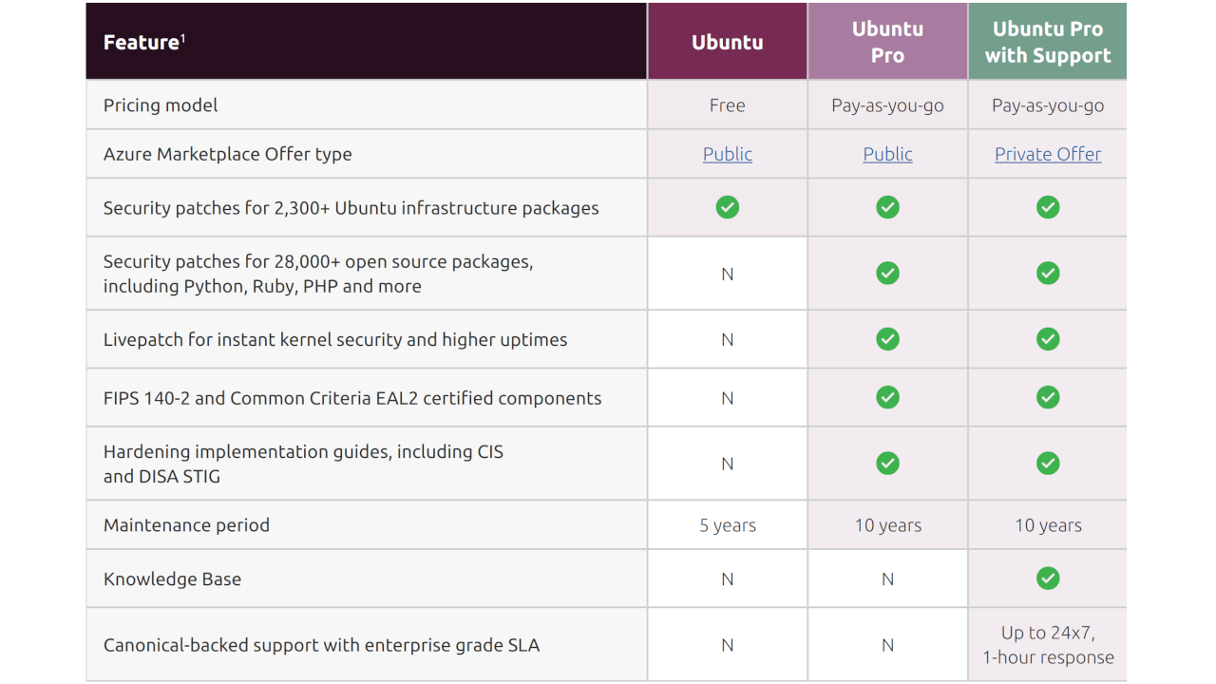Open the Private Offer link
This screenshot has height=684, width=1216.
tap(1047, 154)
